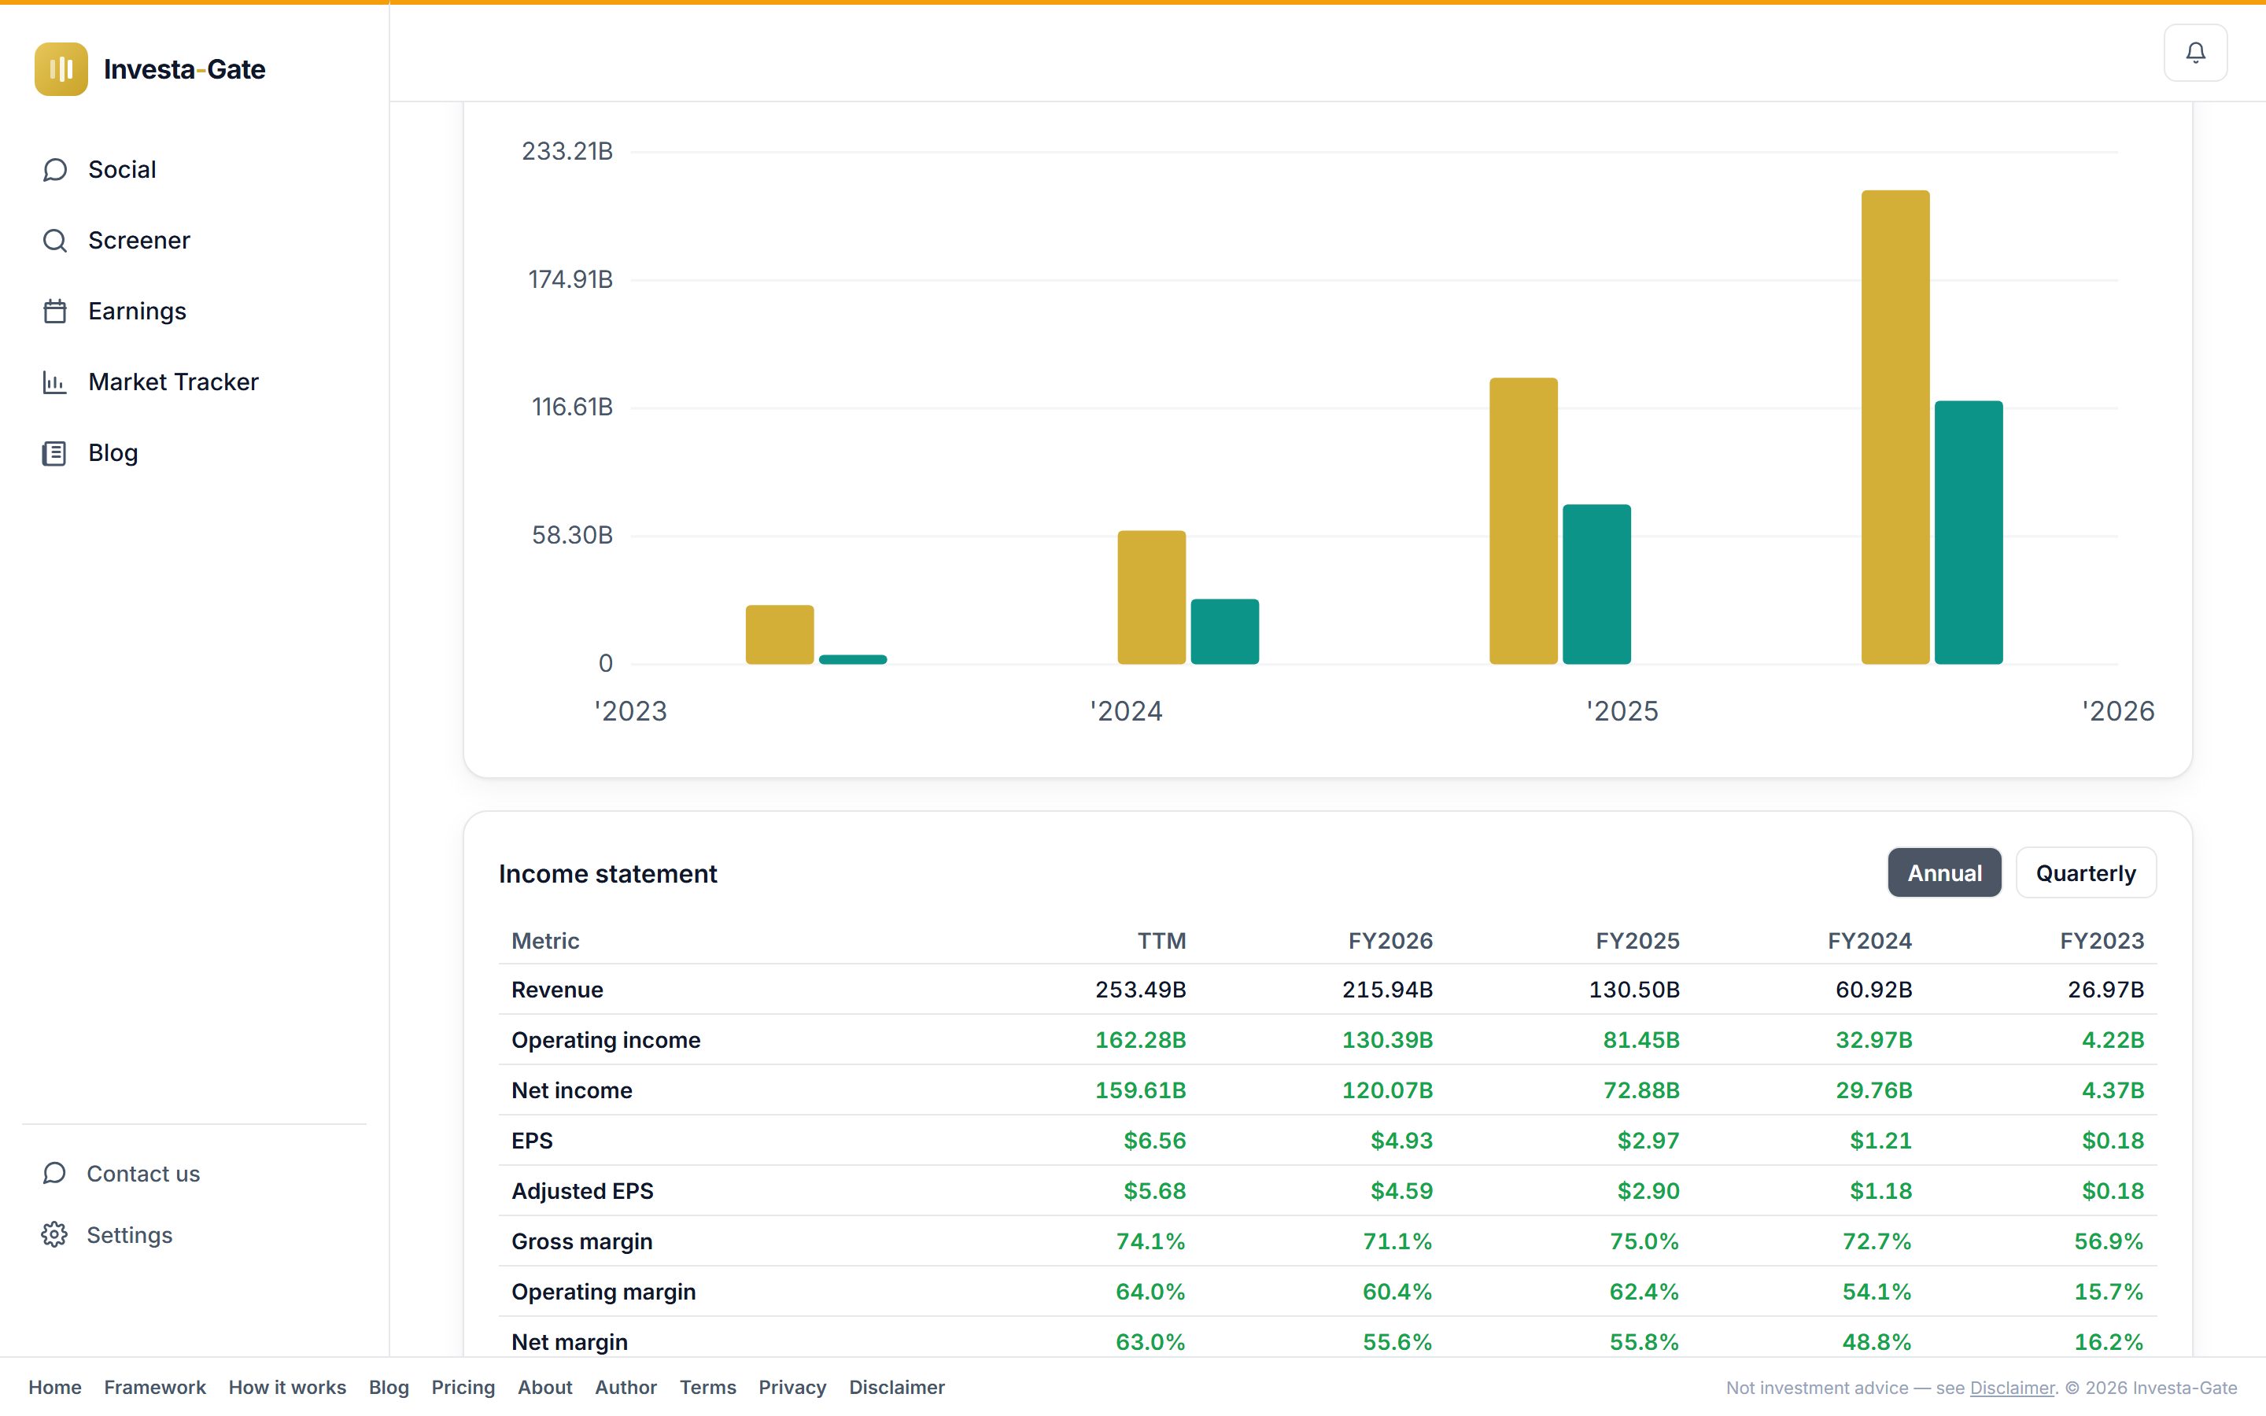Click the tallest teal bar for 2025-2026
This screenshot has height=1416, width=2266.
point(1969,532)
